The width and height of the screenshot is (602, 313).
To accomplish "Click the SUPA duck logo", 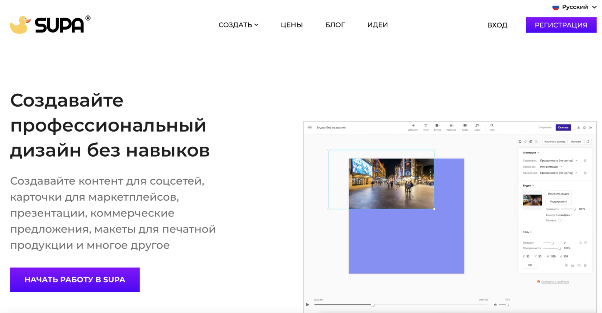I will click(50, 25).
